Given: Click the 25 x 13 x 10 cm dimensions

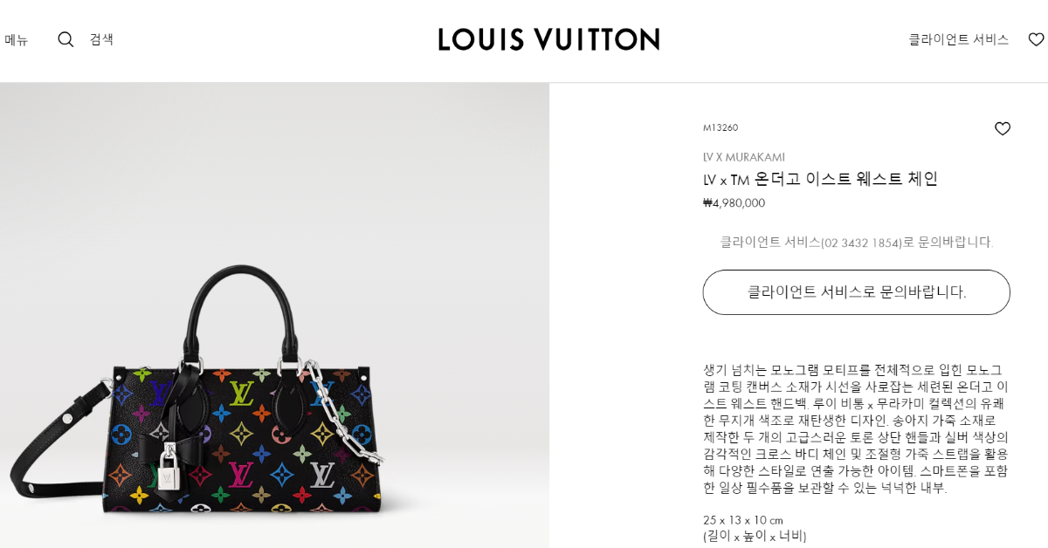Looking at the screenshot, I should [743, 520].
